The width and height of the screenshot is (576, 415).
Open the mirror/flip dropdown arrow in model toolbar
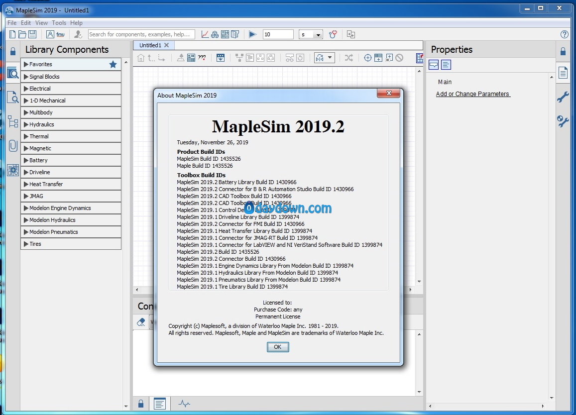pos(330,58)
